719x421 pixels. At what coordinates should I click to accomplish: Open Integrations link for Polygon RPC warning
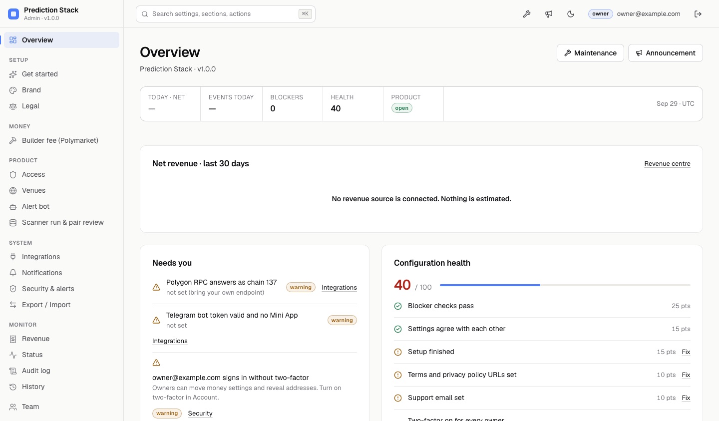click(339, 288)
